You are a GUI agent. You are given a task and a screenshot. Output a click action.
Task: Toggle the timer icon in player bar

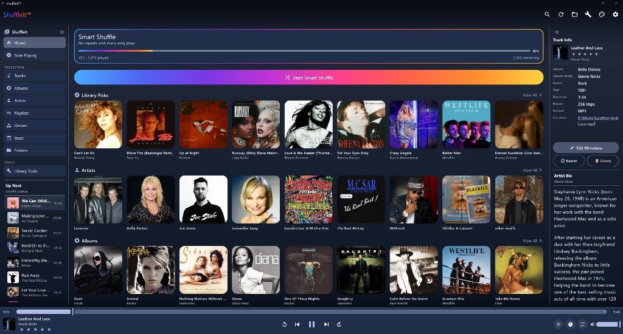click(570, 324)
